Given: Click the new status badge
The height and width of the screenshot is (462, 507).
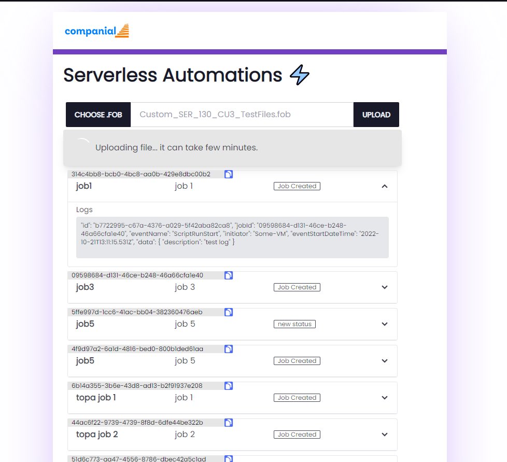Looking at the screenshot, I should (294, 324).
